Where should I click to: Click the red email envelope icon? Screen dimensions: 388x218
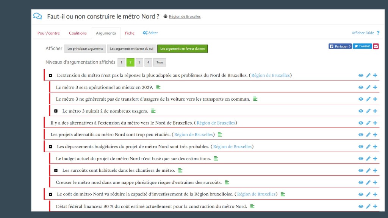click(x=376, y=46)
